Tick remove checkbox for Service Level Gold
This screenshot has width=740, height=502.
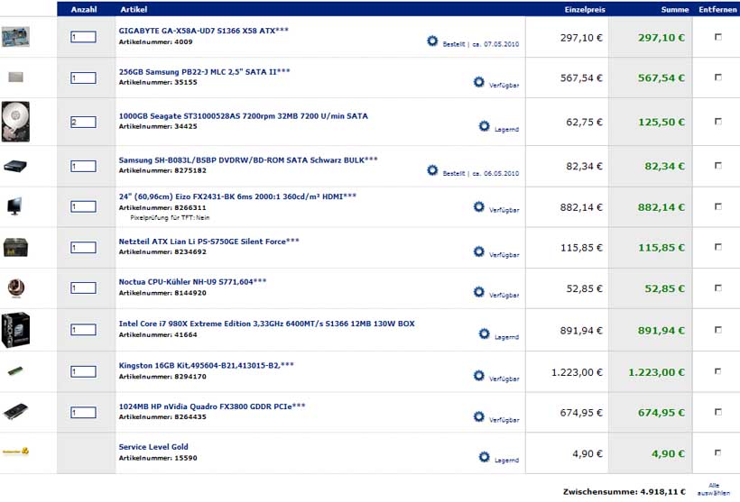click(x=718, y=453)
